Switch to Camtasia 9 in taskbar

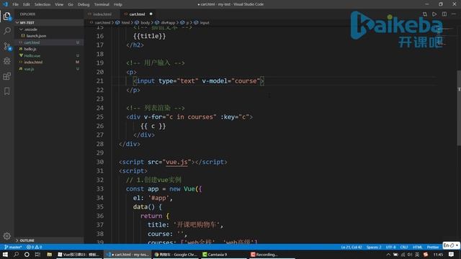click(224, 254)
